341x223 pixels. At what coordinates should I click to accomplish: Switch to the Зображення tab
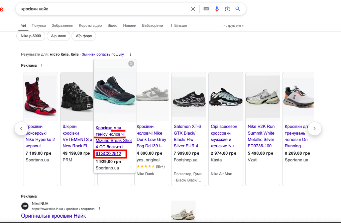pyautogui.click(x=63, y=25)
